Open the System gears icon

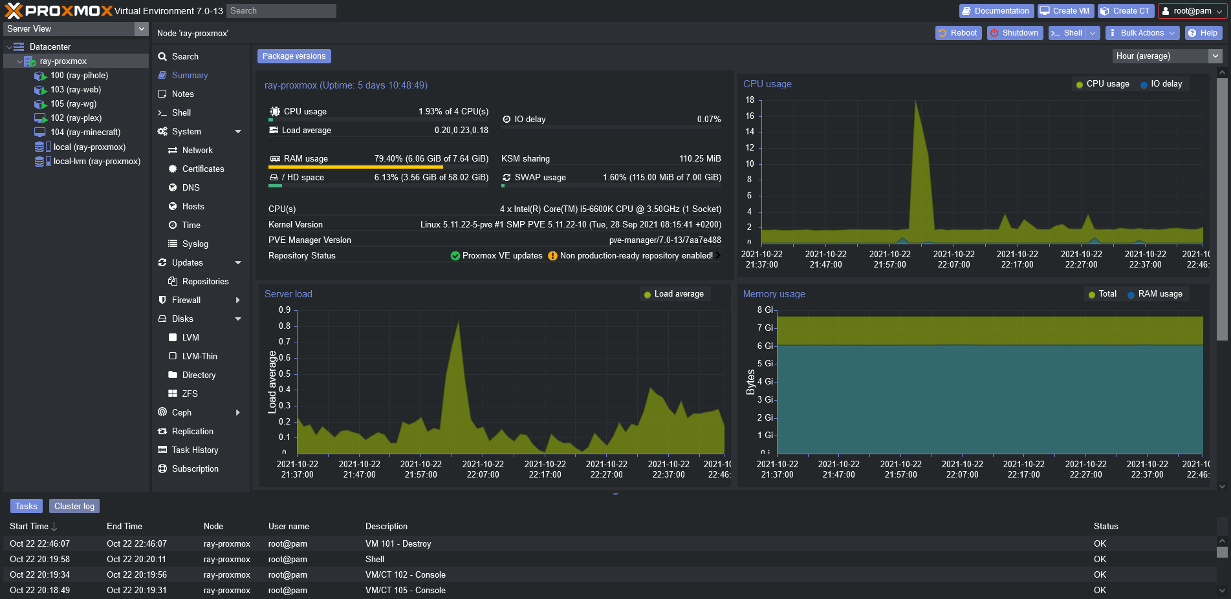pos(162,132)
